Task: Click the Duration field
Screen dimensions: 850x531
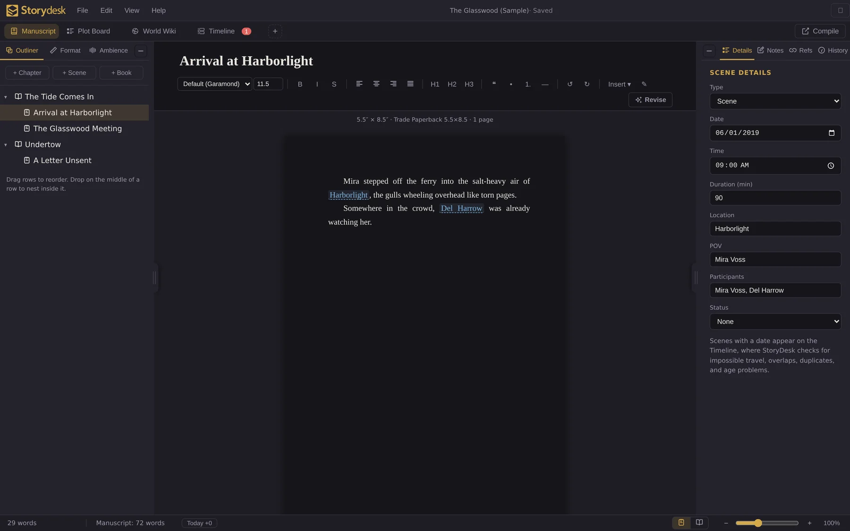Action: coord(775,198)
